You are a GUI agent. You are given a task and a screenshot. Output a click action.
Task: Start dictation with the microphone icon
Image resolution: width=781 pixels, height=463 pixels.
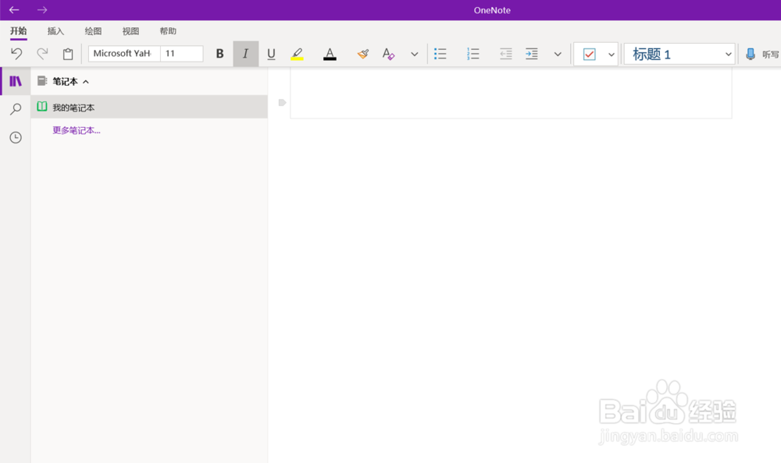[x=750, y=54]
